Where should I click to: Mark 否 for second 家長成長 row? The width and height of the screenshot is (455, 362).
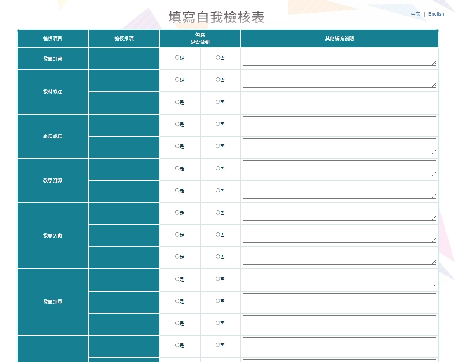point(218,146)
